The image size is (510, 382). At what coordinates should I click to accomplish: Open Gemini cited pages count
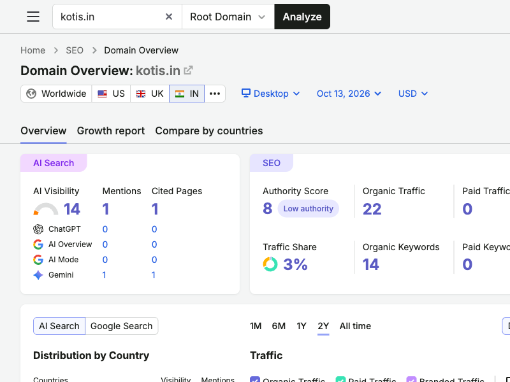153,275
